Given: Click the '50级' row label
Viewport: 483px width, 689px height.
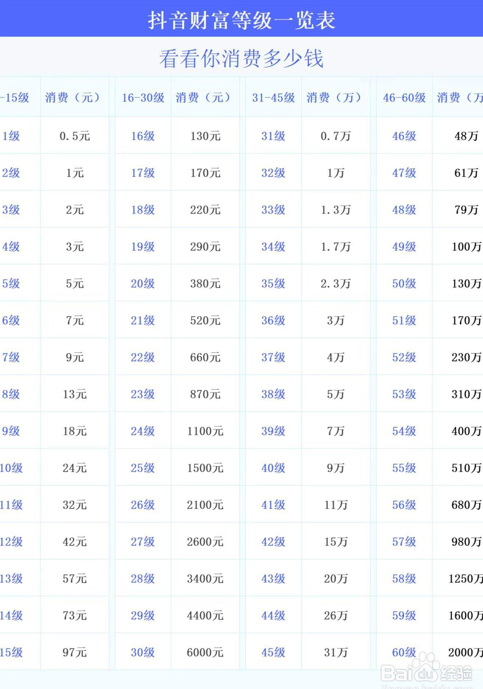Looking at the screenshot, I should point(404,284).
